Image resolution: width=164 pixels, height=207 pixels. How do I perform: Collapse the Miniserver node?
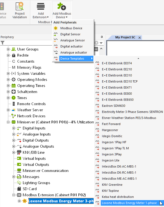pyautogui.click(x=8, y=122)
